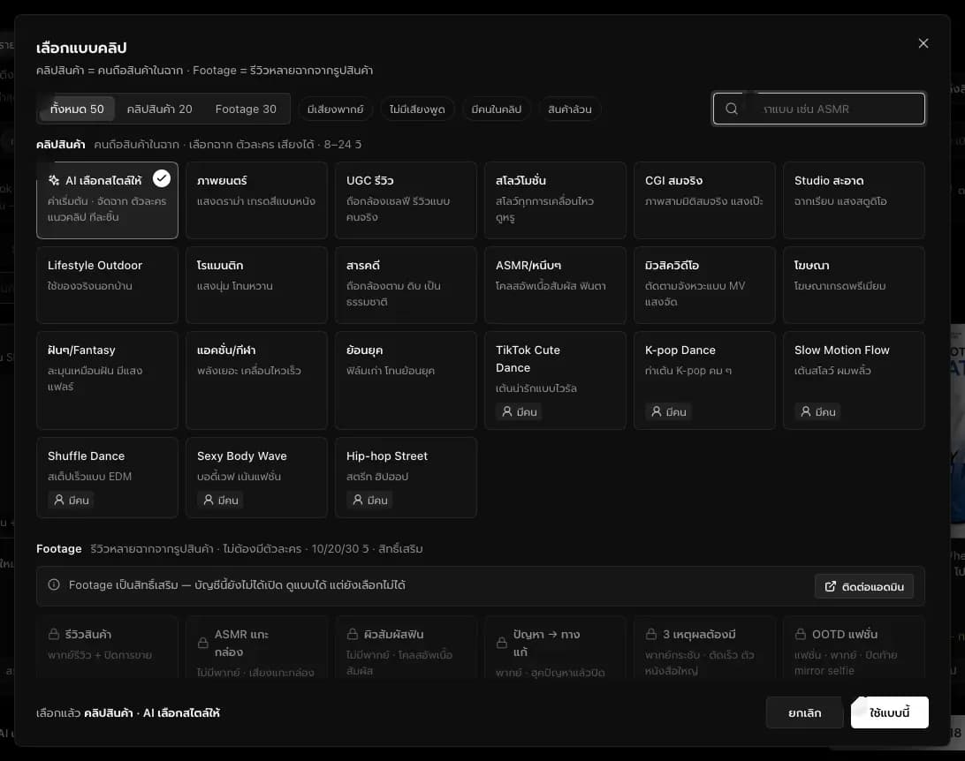
Task: Select the Lifestyle Outdoor style card
Action: (107, 284)
